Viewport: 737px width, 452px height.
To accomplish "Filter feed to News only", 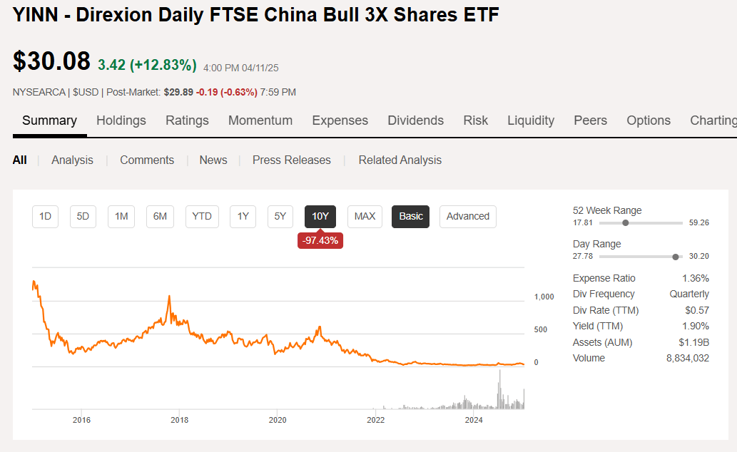I will (213, 160).
